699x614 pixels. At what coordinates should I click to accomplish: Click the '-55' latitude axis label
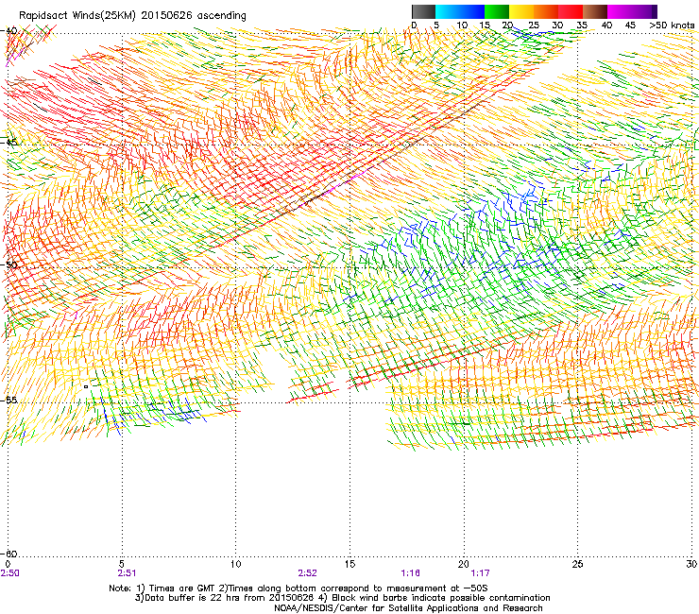pyautogui.click(x=9, y=400)
